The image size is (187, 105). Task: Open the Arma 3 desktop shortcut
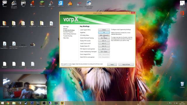tap(5, 4)
